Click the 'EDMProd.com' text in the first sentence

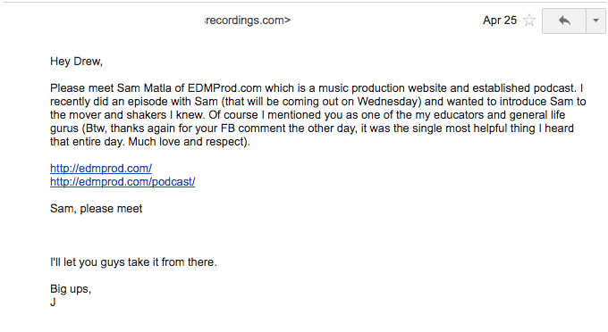pos(224,88)
